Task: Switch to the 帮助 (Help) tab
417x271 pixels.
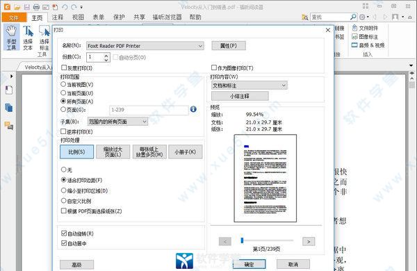Action: pyautogui.click(x=195, y=17)
